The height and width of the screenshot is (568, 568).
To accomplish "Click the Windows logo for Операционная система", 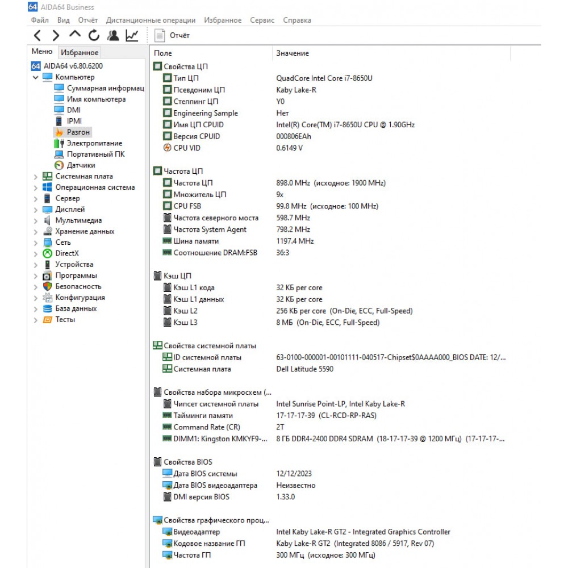I will 48,187.
